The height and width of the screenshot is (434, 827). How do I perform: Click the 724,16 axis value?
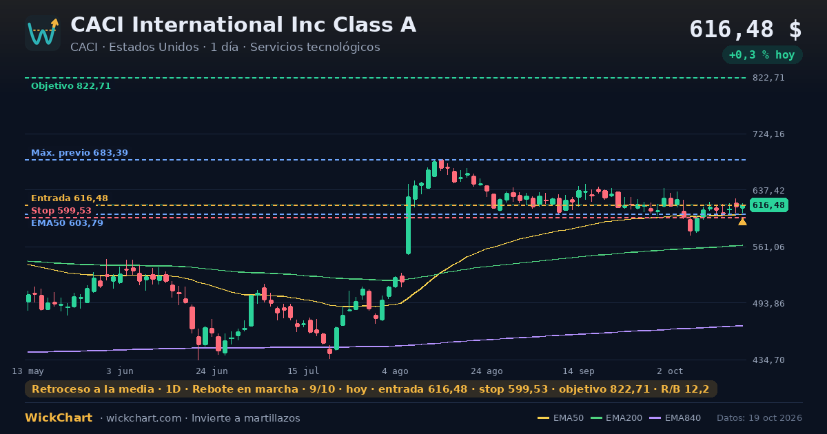[769, 134]
